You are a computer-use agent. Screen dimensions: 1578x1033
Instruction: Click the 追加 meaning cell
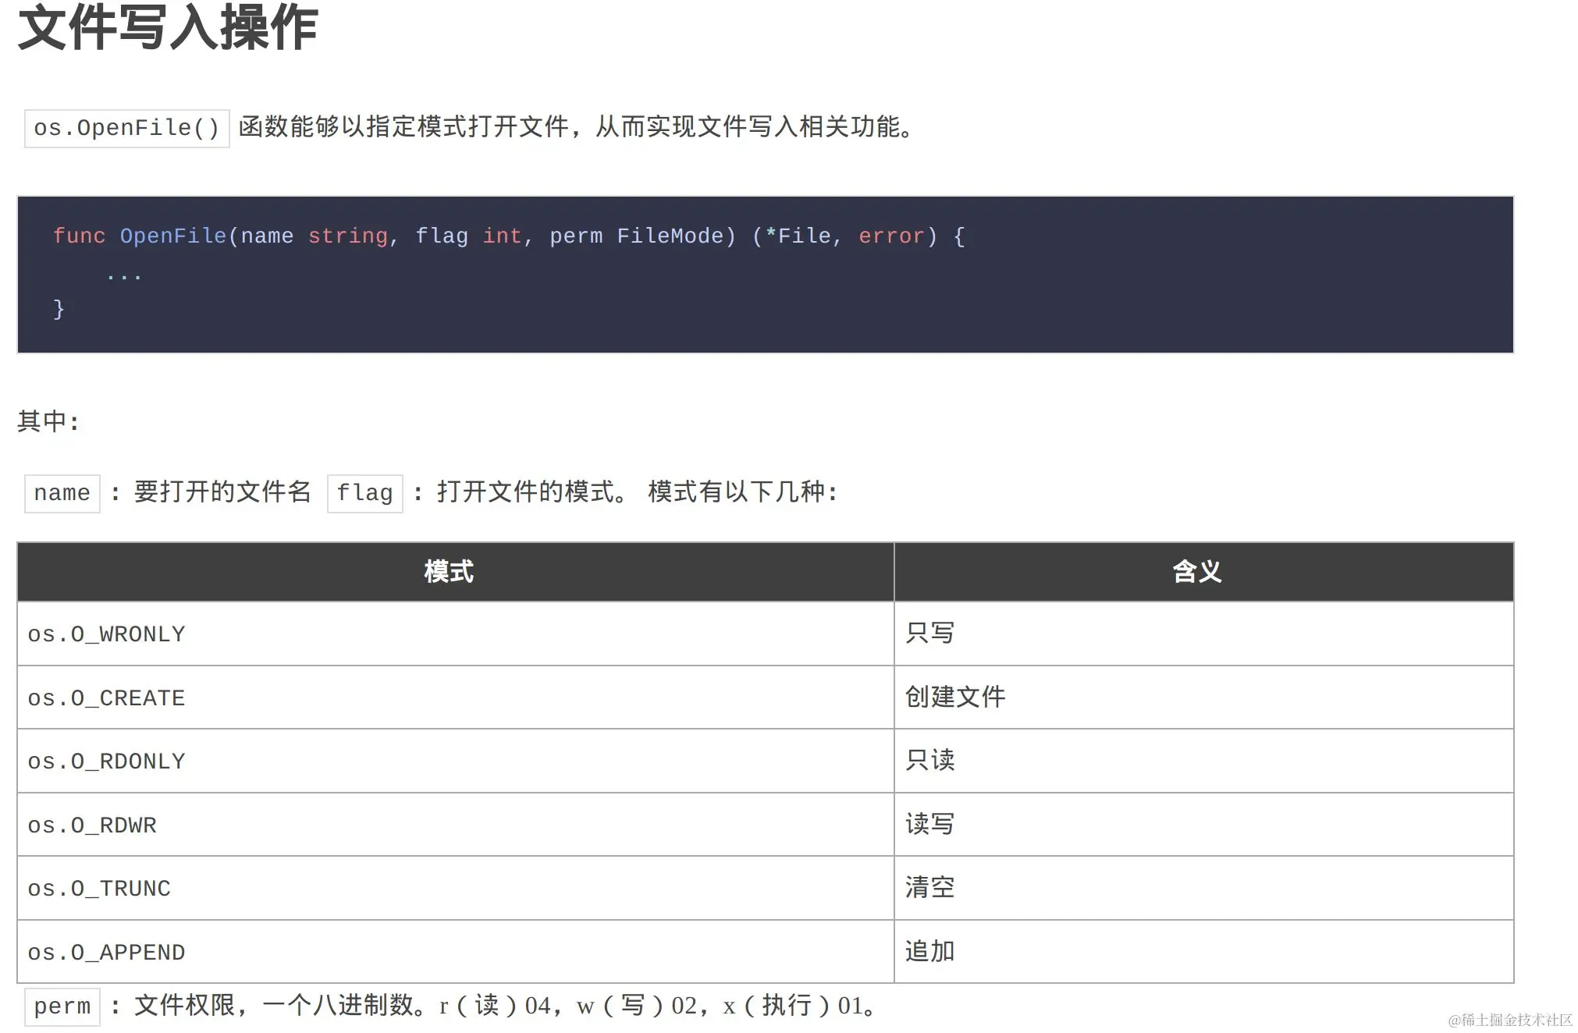929,951
